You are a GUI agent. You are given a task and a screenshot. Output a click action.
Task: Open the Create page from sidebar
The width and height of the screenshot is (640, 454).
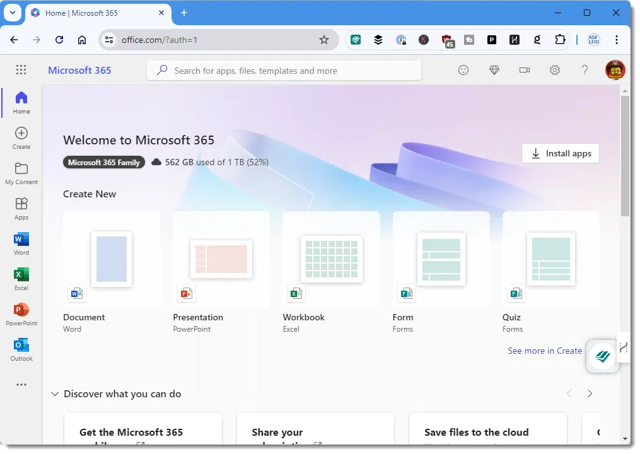pyautogui.click(x=21, y=138)
